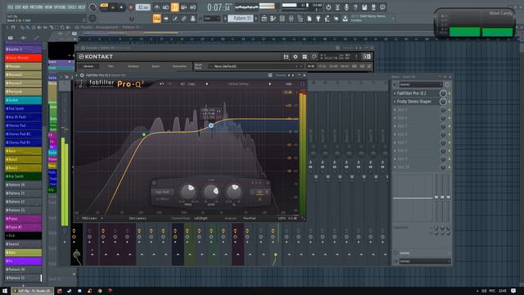Screen dimensions: 524x295
Task: Toggle the selected EQ band power button
Action: tap(154, 183)
